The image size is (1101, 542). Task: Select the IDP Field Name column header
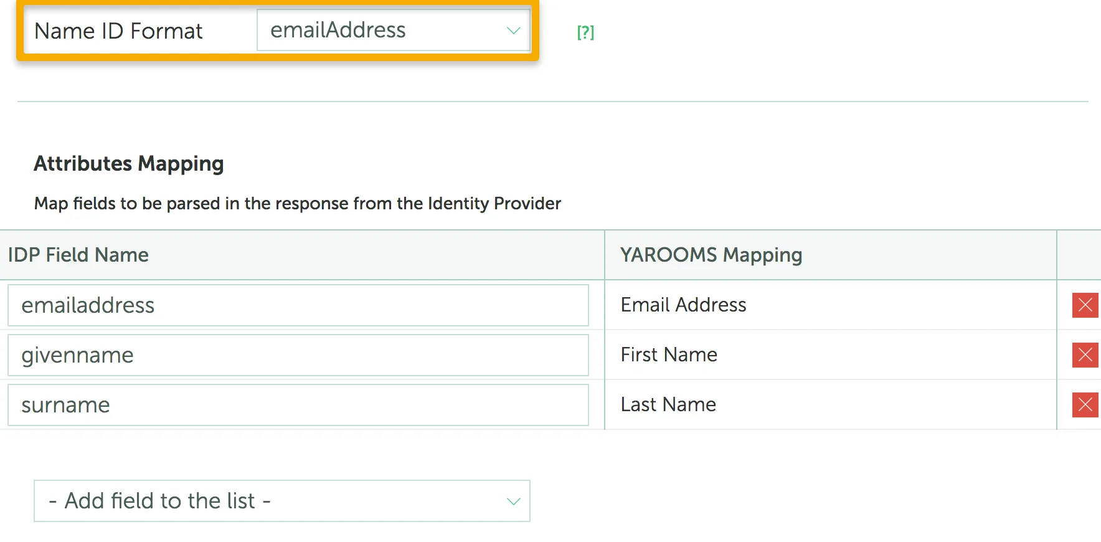pyautogui.click(x=78, y=255)
